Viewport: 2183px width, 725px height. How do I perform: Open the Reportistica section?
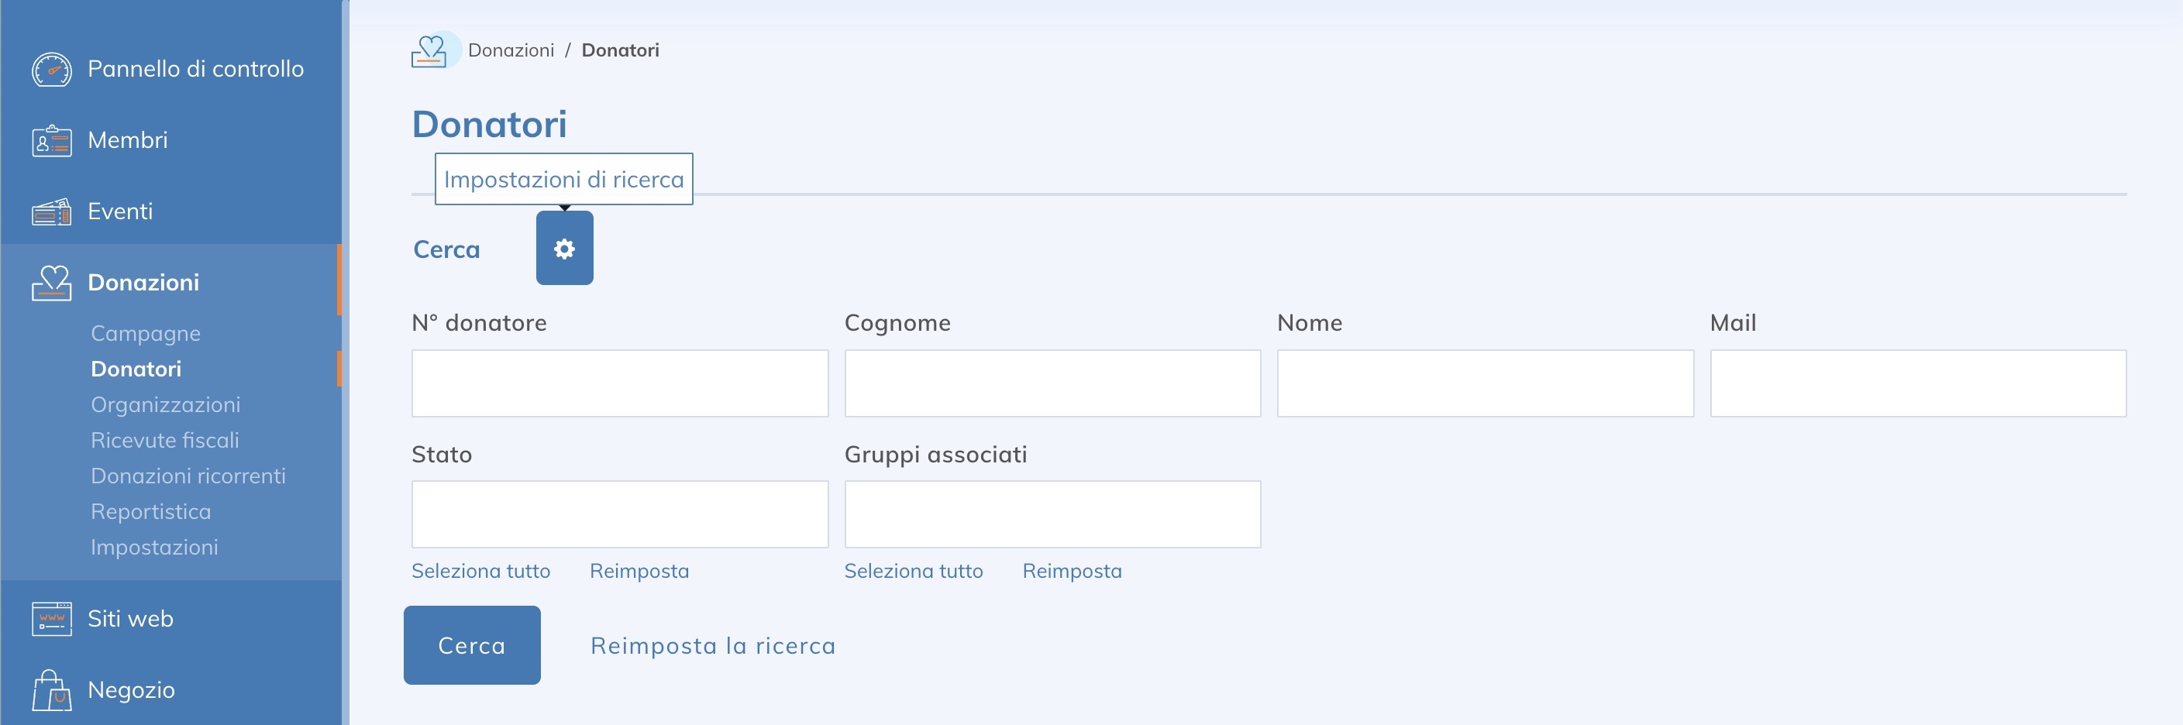point(151,510)
